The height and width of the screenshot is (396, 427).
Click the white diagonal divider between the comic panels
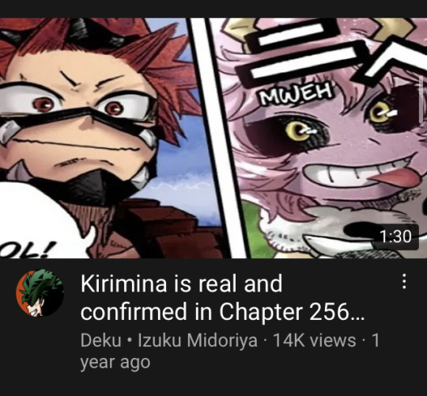pos(218,138)
